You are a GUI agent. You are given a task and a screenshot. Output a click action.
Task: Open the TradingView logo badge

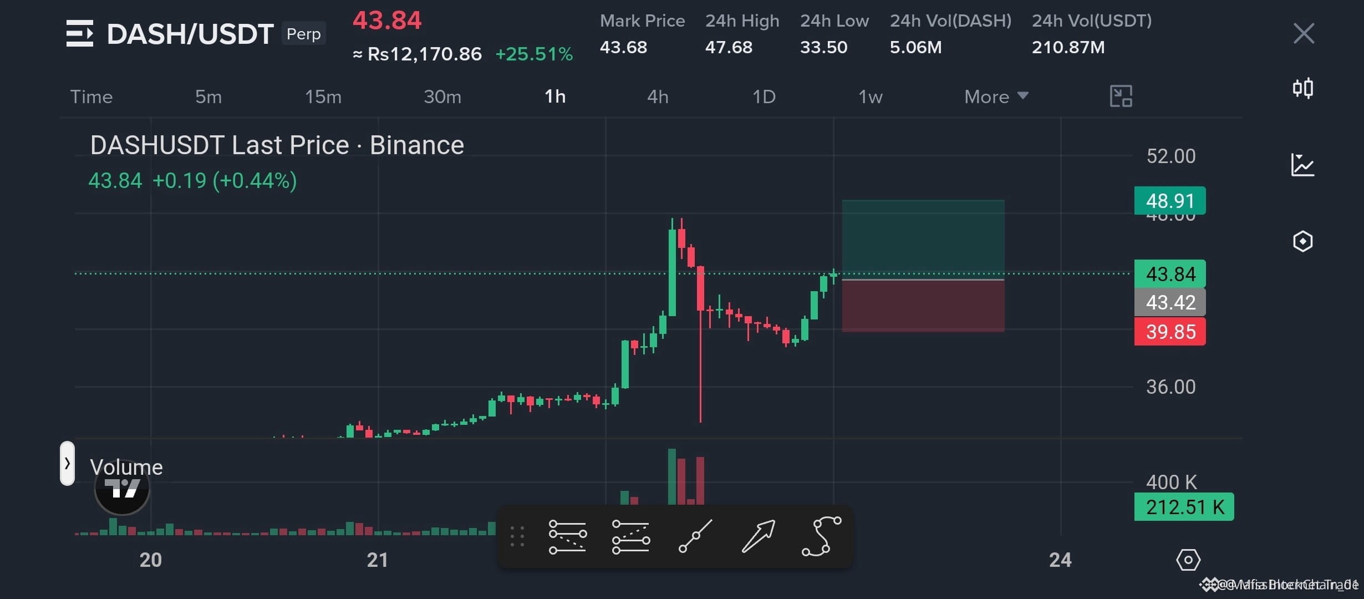click(122, 488)
